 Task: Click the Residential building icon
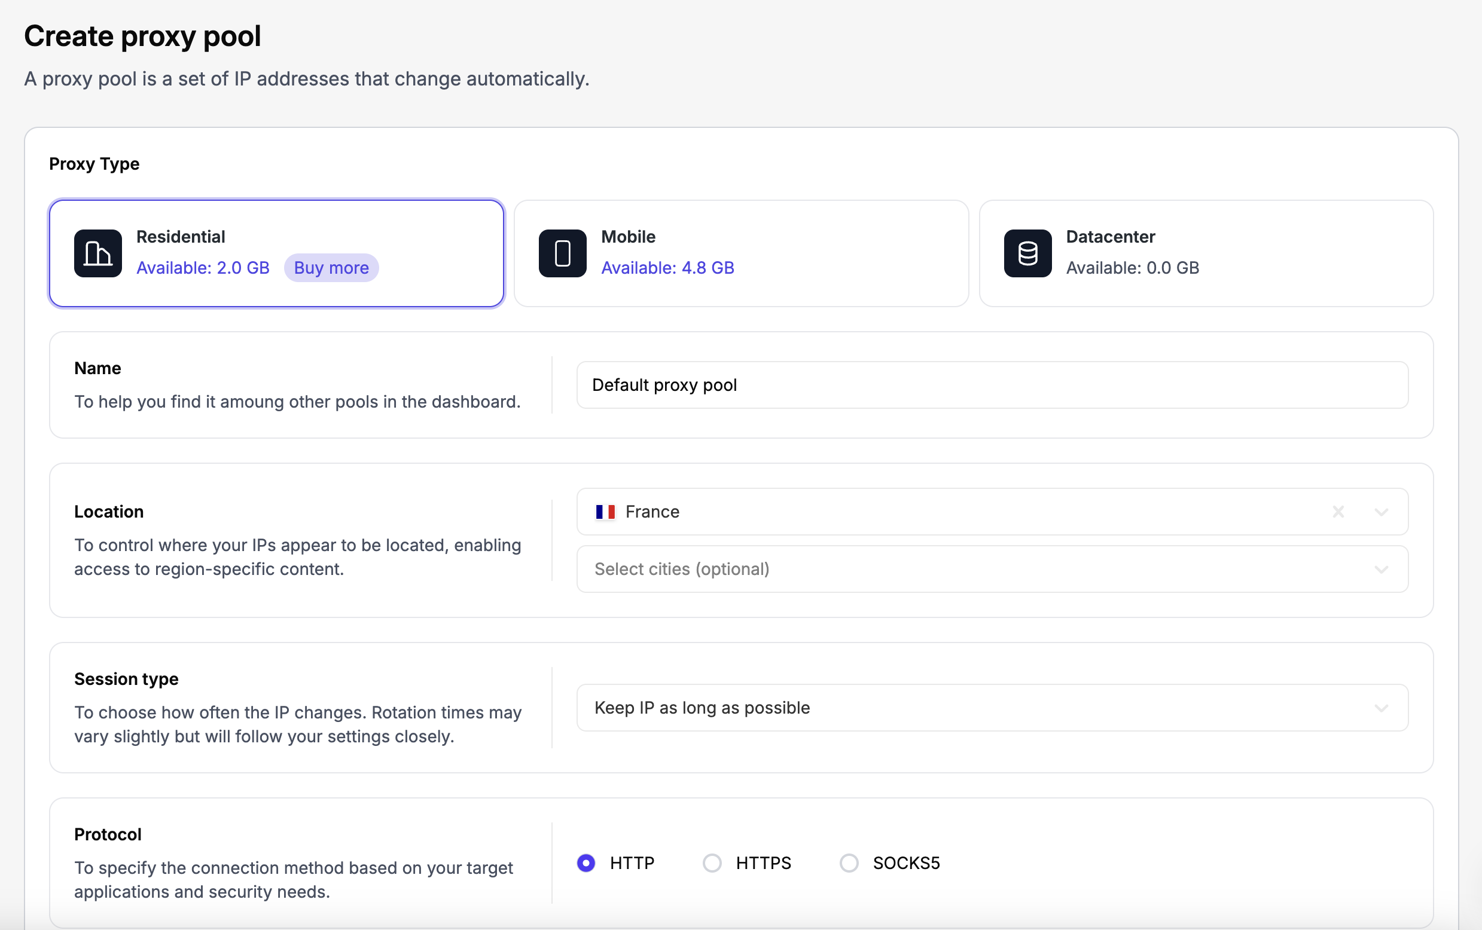tap(98, 253)
